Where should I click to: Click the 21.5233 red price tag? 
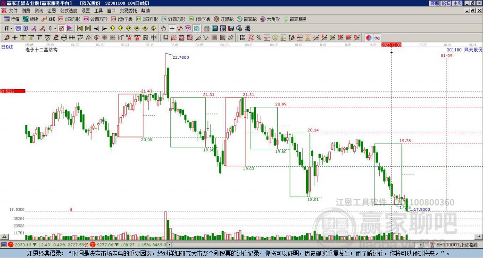click(x=13, y=91)
